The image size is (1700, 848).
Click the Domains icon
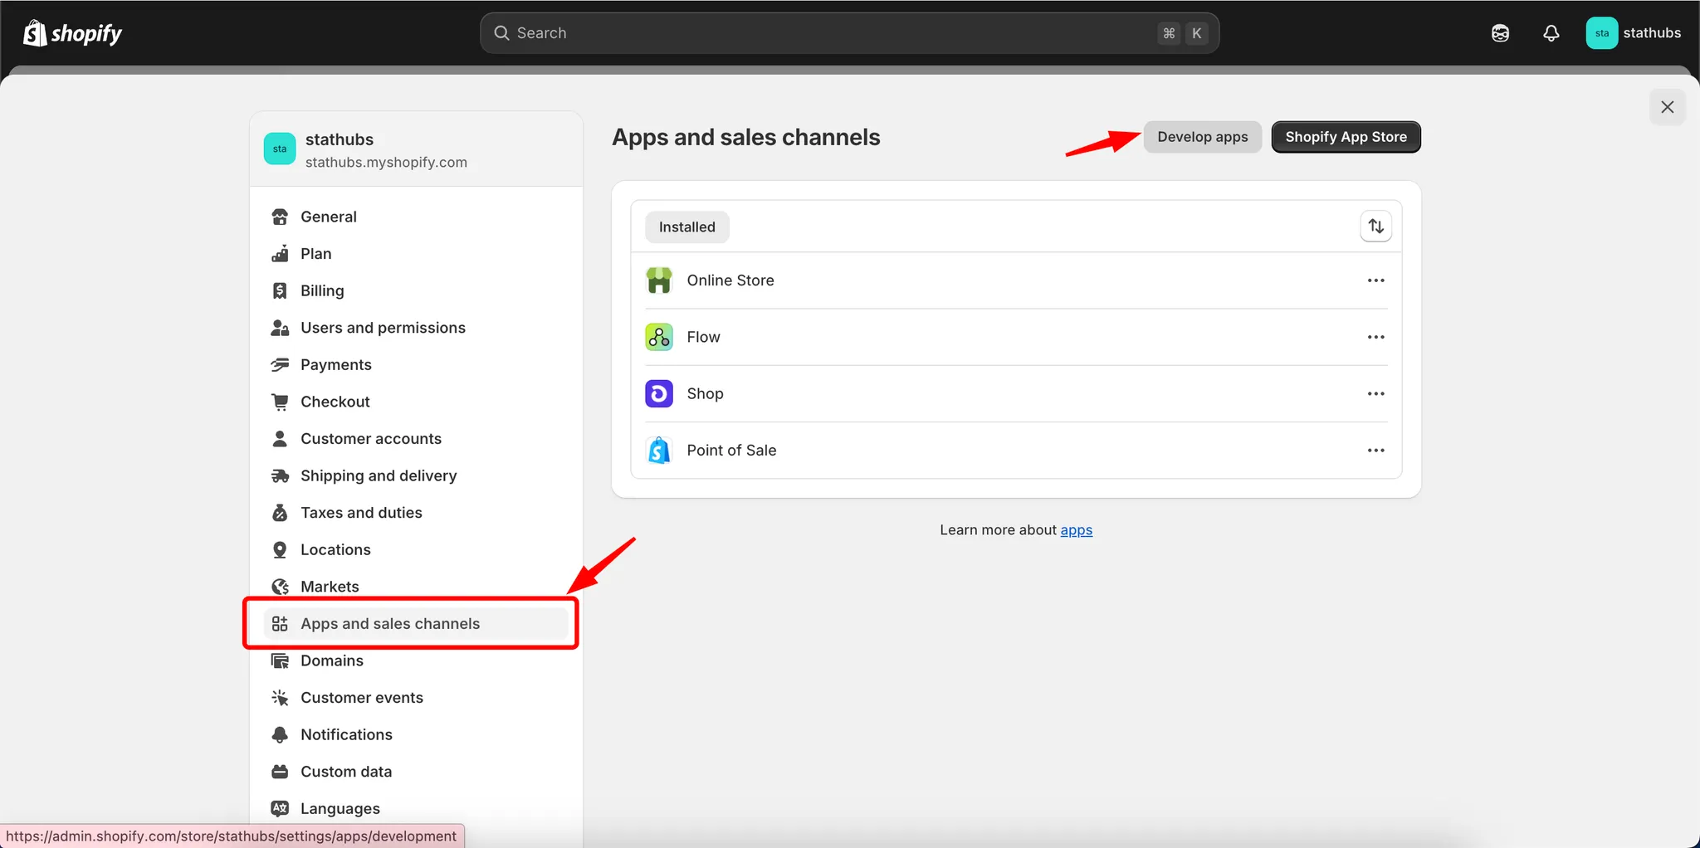(280, 660)
